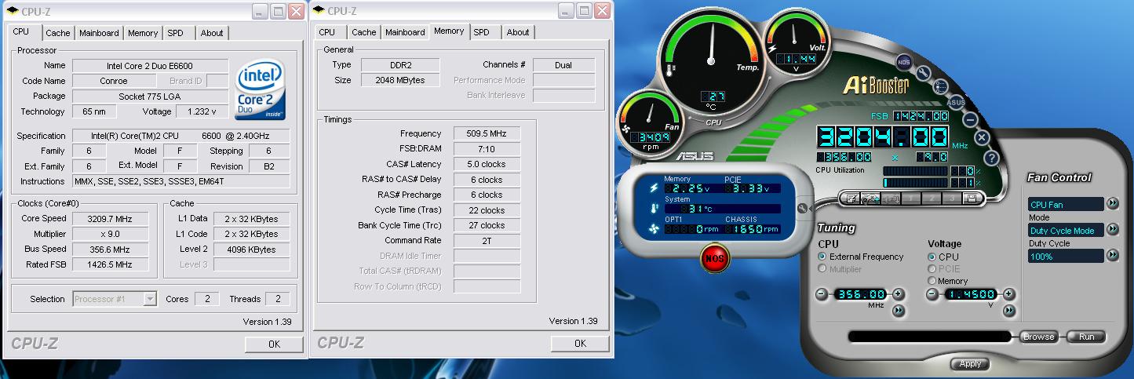Click profile 2 button in AiBooster toolbar

pyautogui.click(x=932, y=198)
